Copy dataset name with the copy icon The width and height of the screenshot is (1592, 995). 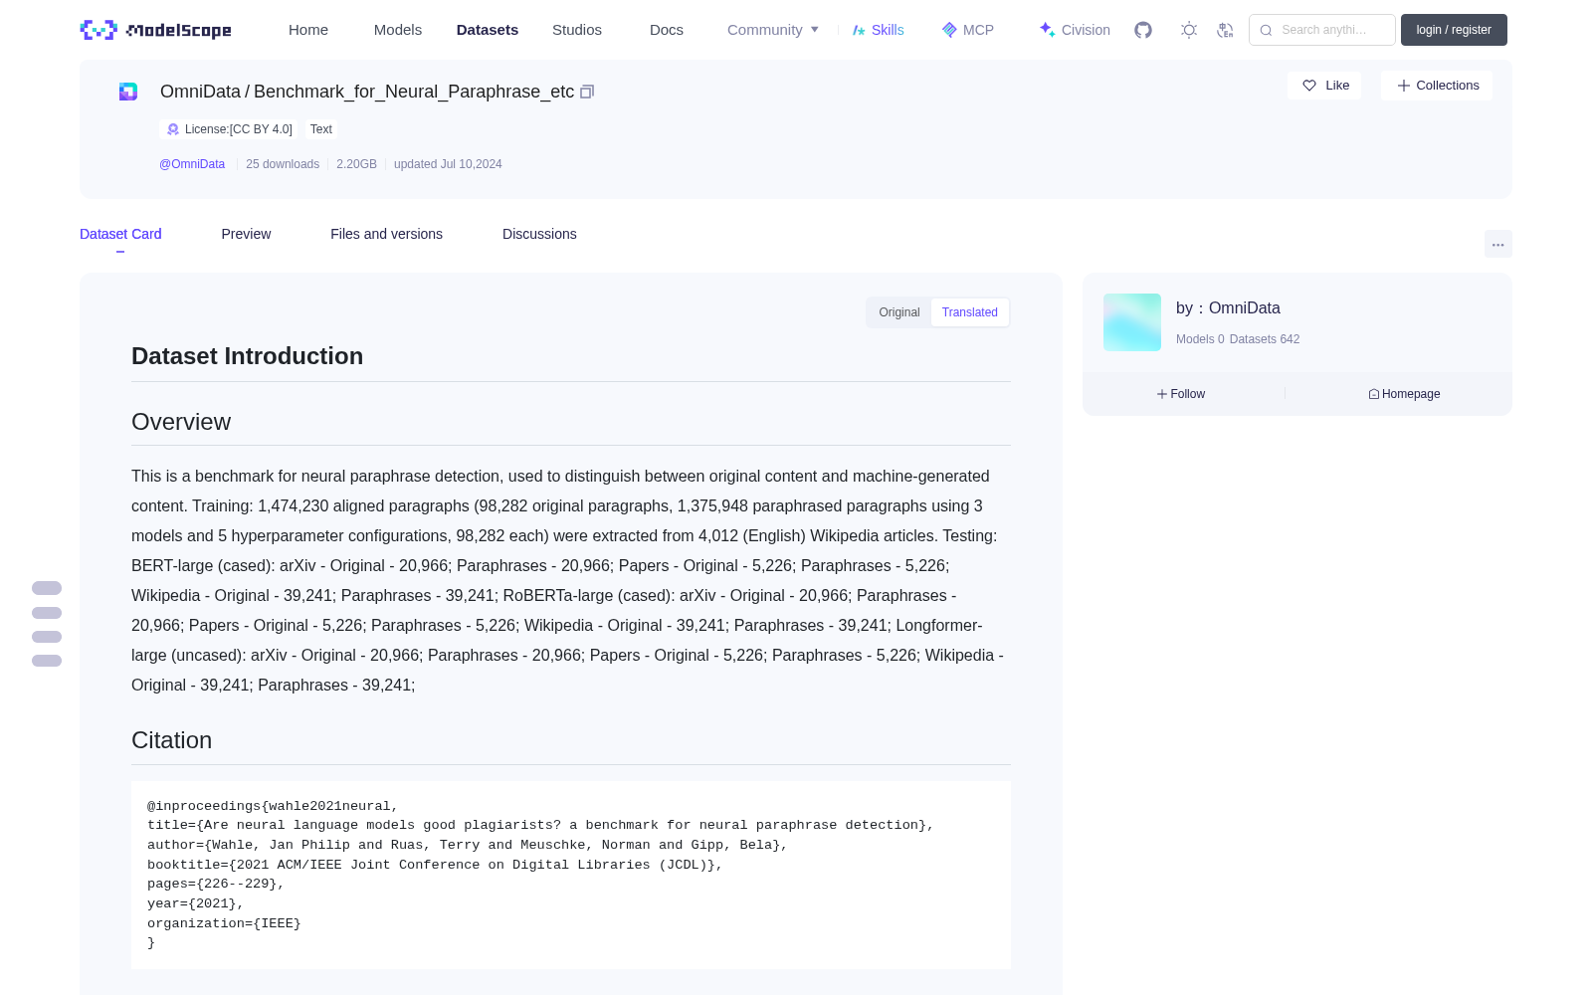pyautogui.click(x=587, y=92)
